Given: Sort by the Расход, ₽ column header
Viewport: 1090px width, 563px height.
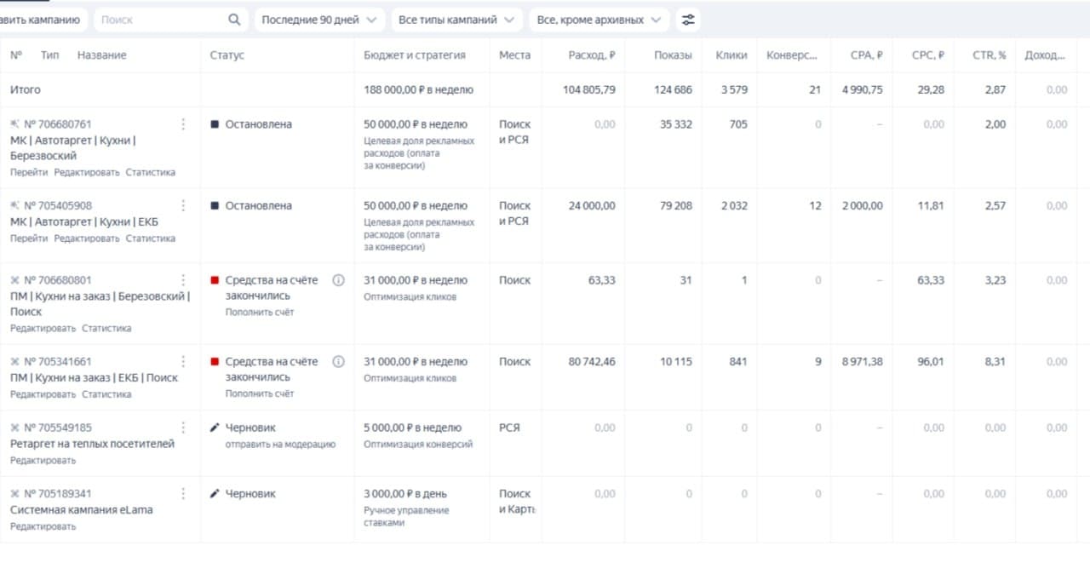Looking at the screenshot, I should [591, 55].
